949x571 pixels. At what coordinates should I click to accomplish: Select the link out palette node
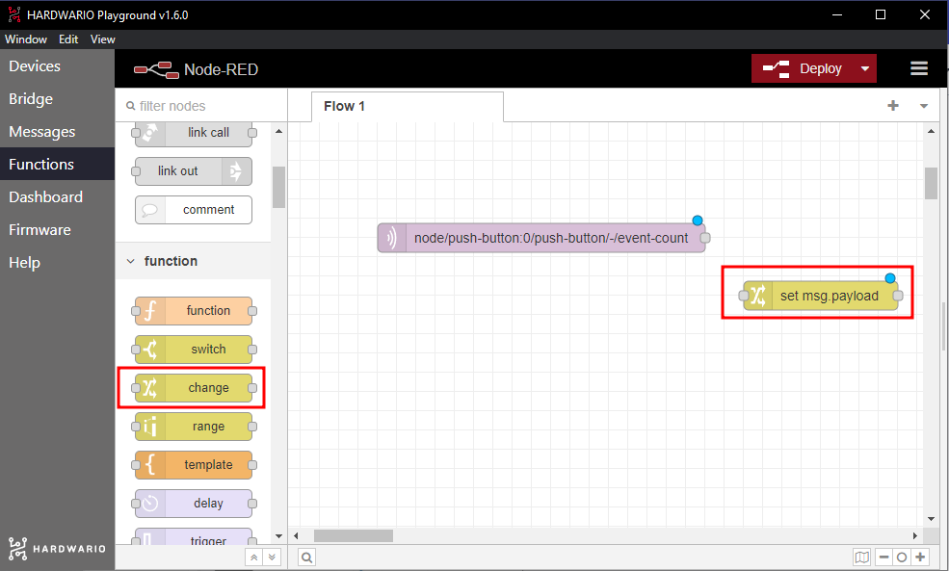pyautogui.click(x=194, y=171)
